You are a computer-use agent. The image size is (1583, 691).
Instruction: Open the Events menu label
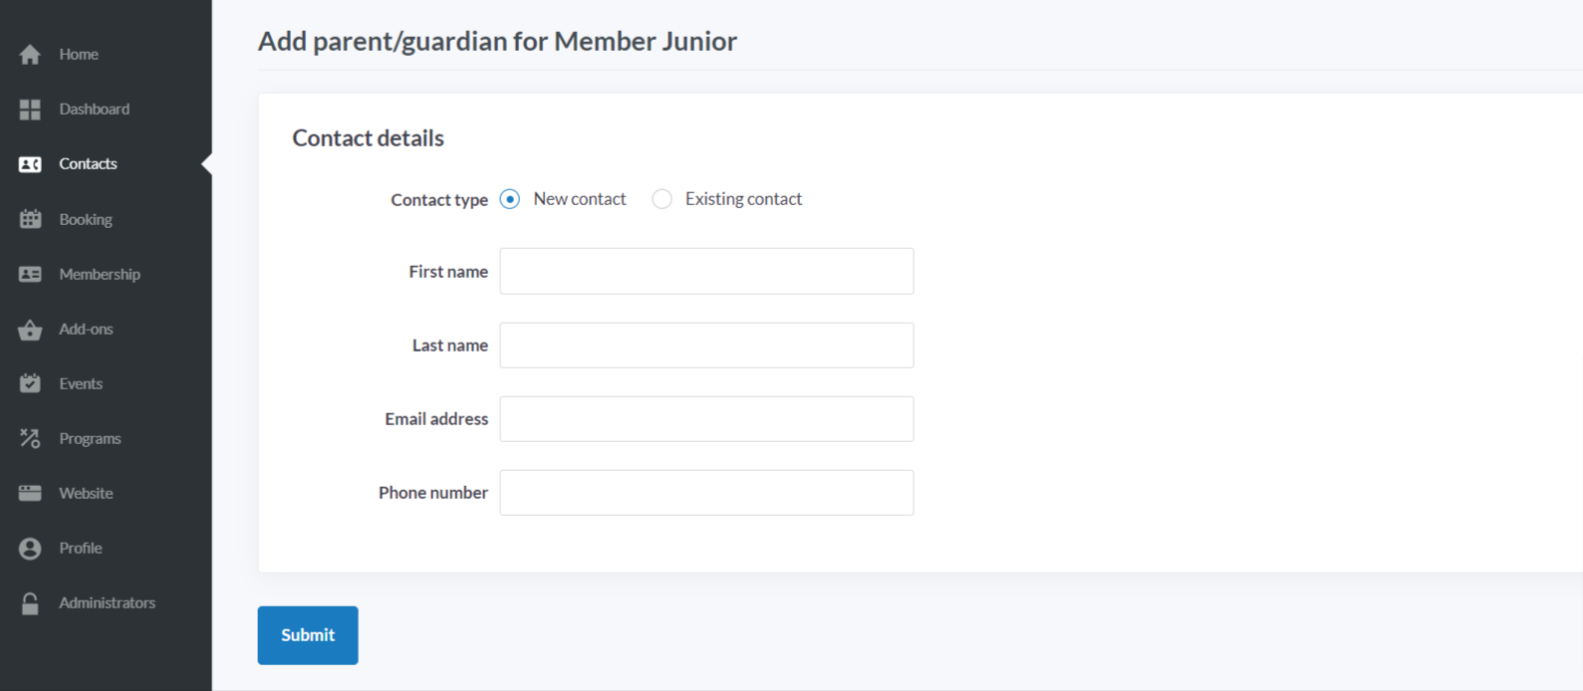click(81, 383)
